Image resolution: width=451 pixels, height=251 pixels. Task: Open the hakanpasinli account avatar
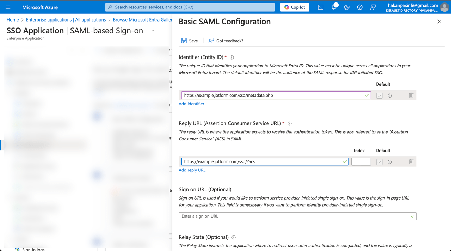[x=444, y=7]
